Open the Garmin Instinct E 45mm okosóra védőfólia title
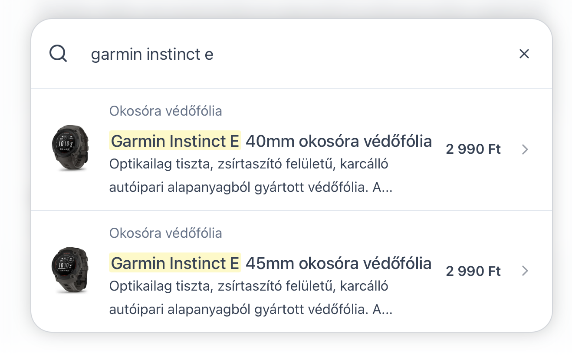This screenshot has height=356, width=572. pos(271,263)
